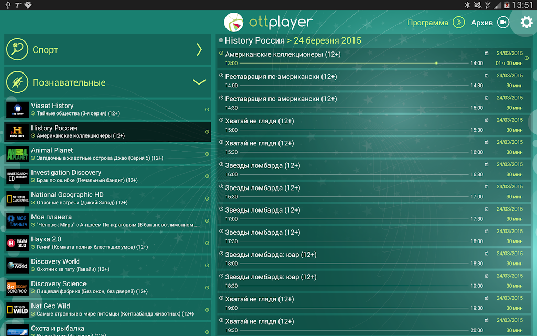Click calendar icon on Американские коллекционеры row
Image resolution: width=537 pixels, height=336 pixels.
(486, 53)
